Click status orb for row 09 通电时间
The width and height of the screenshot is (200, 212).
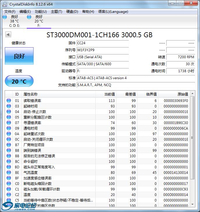[x=9, y=128]
